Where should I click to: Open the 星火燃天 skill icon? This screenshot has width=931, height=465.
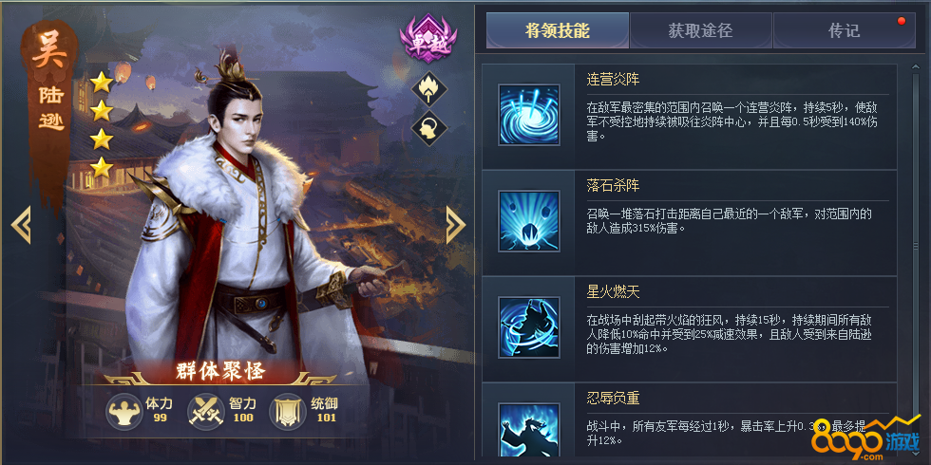click(529, 327)
